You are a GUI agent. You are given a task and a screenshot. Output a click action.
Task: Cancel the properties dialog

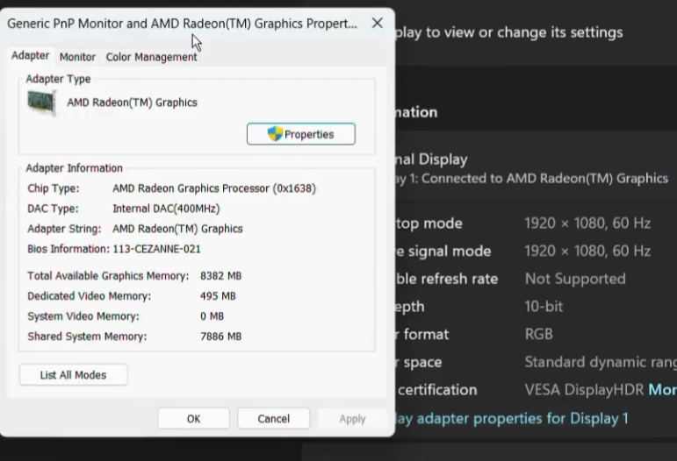[x=273, y=418]
